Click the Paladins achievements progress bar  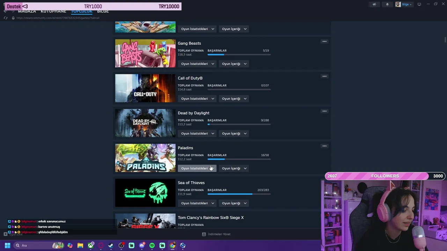(239, 159)
